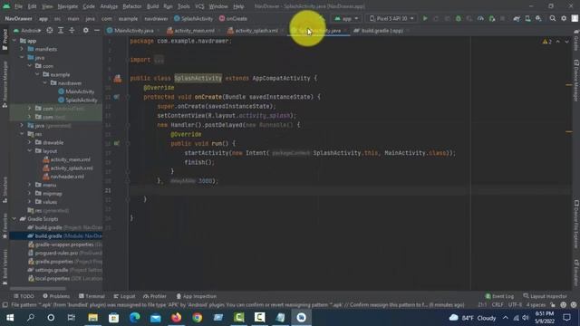Open the SDK Manager toolbar icon
The height and width of the screenshot is (326, 580).
click(538, 18)
